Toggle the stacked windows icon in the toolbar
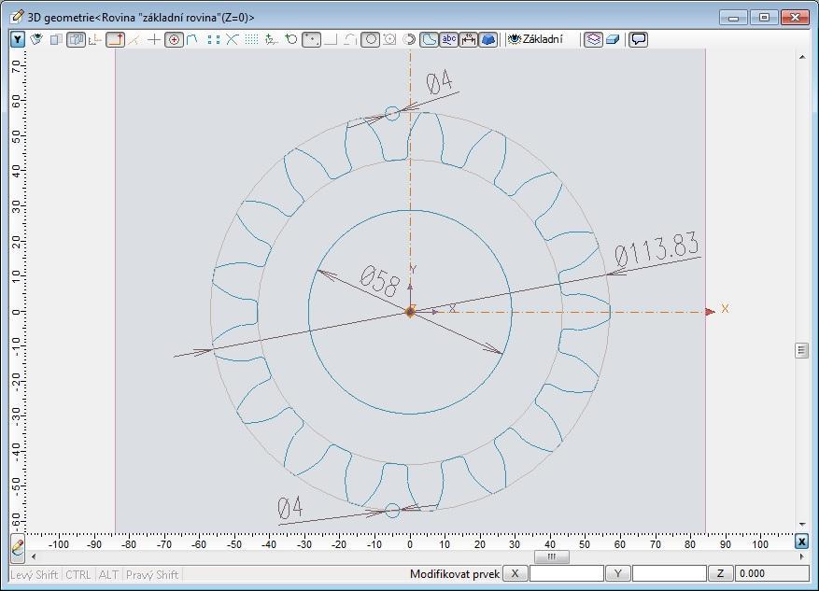 [x=77, y=39]
